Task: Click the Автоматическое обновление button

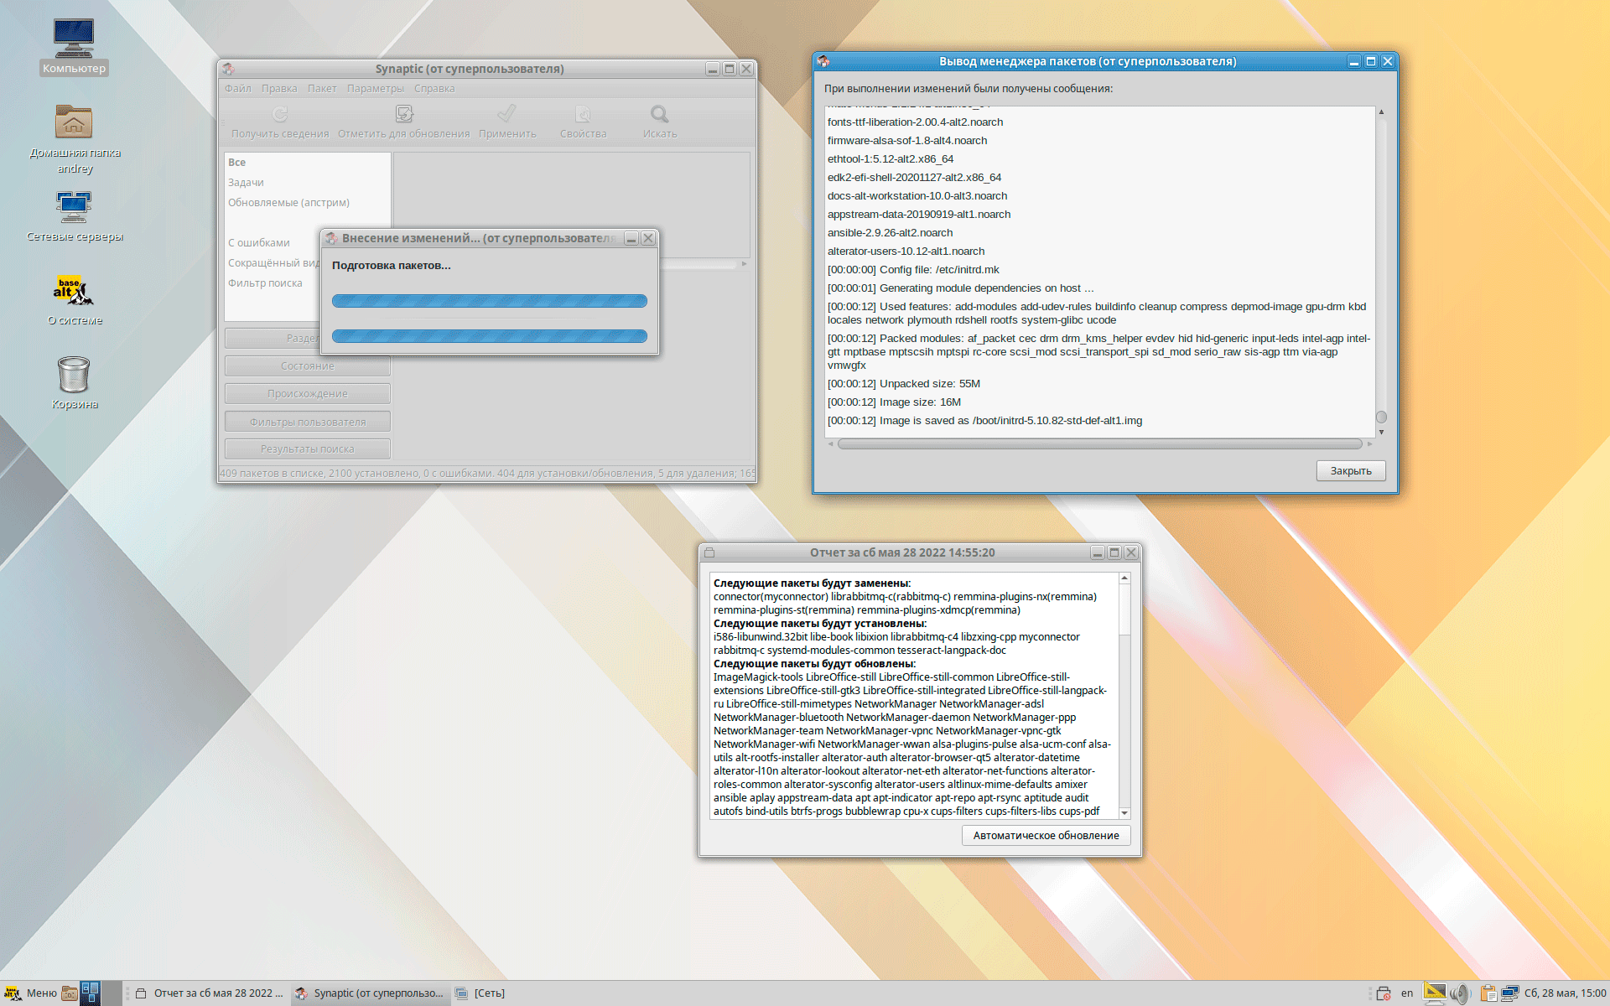Action: point(1046,836)
